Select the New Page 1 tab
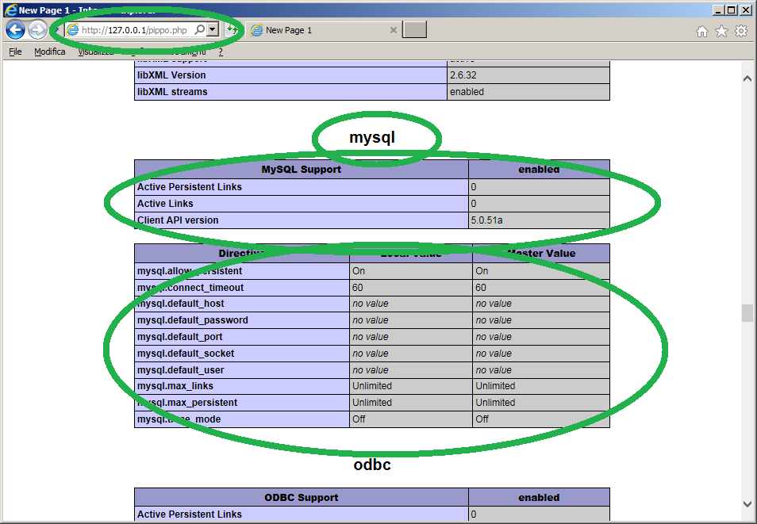The height and width of the screenshot is (524, 757). (317, 30)
